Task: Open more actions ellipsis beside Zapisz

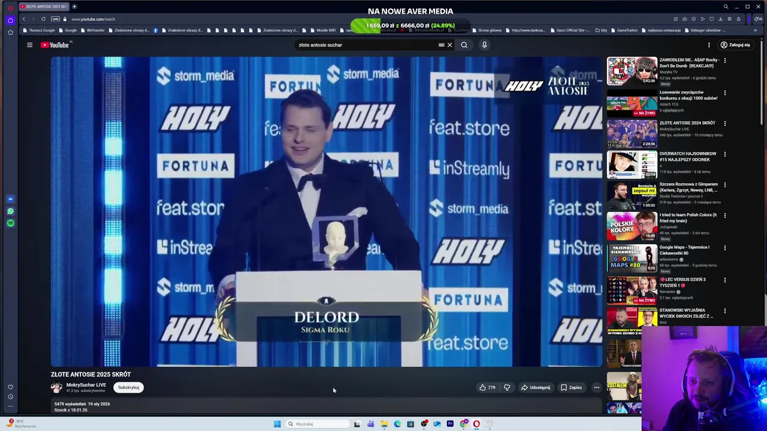Action: (x=596, y=387)
